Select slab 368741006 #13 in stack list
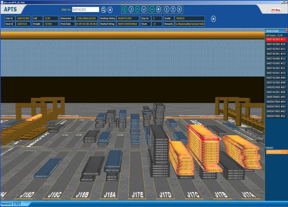The image size is (288, 207). tap(276, 58)
